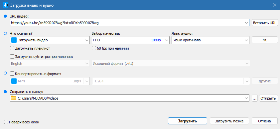Open the quality dropdown showing FHD 1080p
This screenshot has height=129, width=280.
coord(130,40)
